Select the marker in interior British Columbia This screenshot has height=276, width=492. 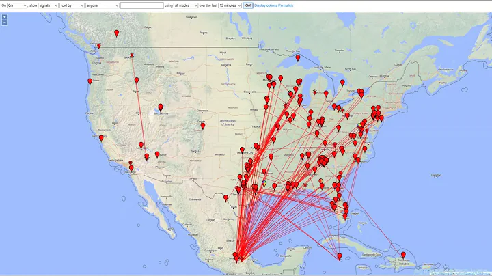[x=117, y=33]
